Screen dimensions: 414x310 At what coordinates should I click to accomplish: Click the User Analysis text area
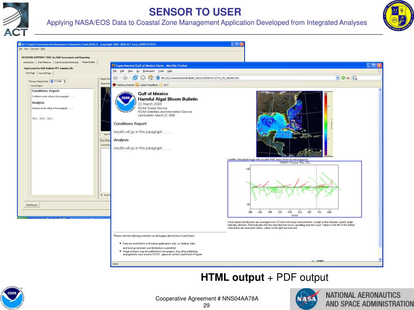[62, 142]
